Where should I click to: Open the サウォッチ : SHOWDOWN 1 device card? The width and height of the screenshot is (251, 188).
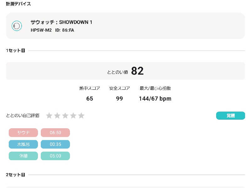(125, 26)
